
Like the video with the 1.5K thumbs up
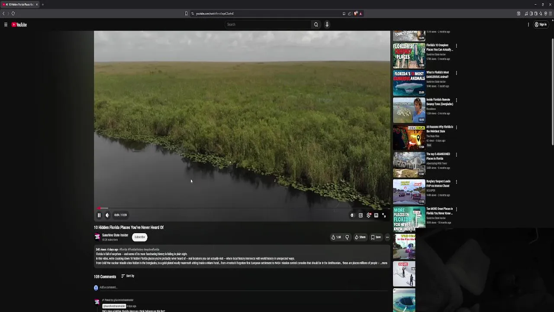[336, 237]
